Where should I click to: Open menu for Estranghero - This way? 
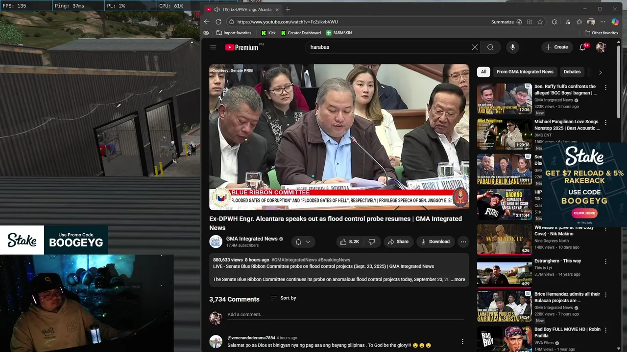click(605, 262)
